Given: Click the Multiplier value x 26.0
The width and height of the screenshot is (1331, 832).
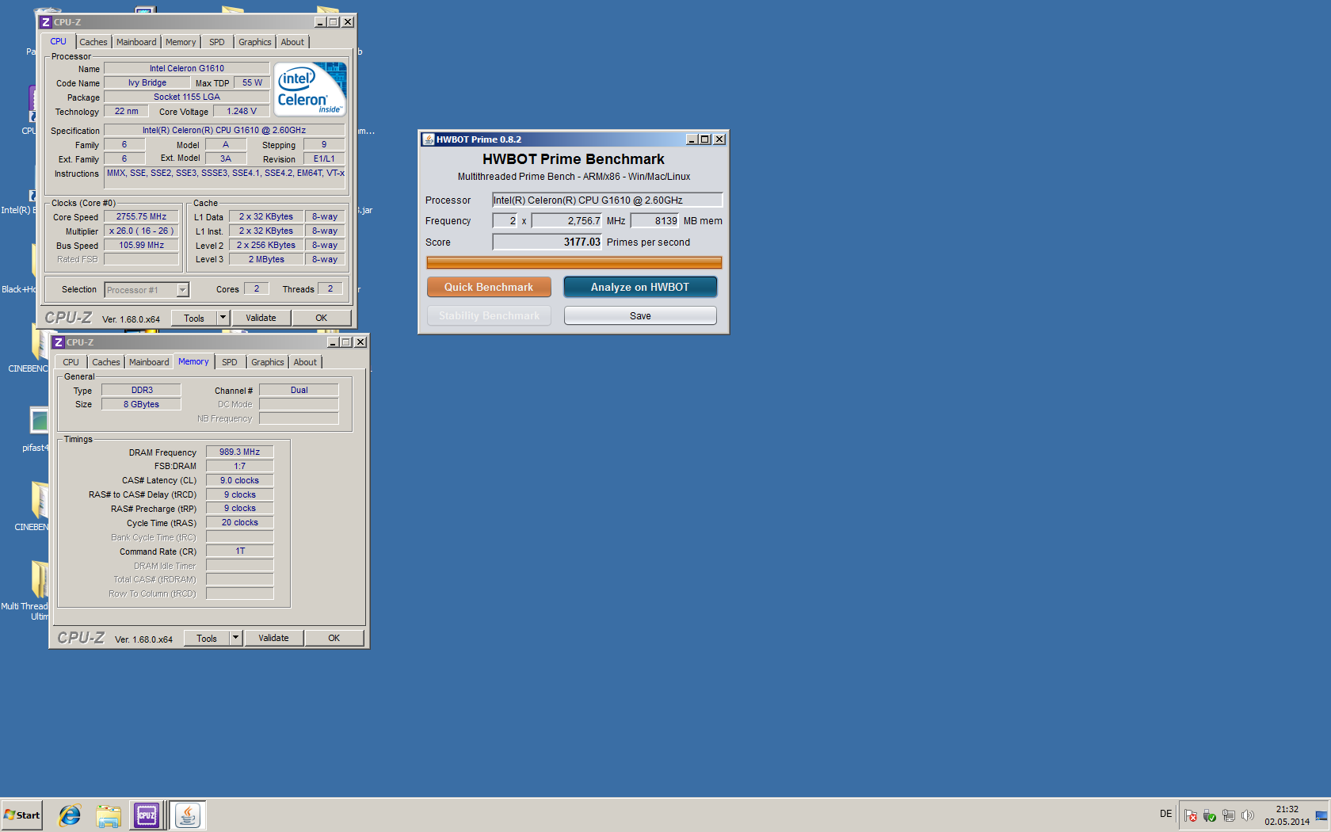Looking at the screenshot, I should pos(141,231).
